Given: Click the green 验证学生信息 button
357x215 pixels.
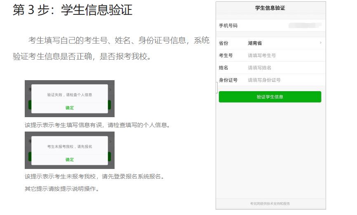Looking at the screenshot, I should coord(270,97).
